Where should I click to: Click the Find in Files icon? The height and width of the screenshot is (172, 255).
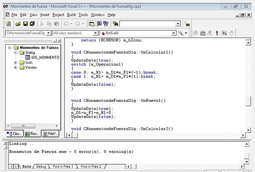[116, 24]
